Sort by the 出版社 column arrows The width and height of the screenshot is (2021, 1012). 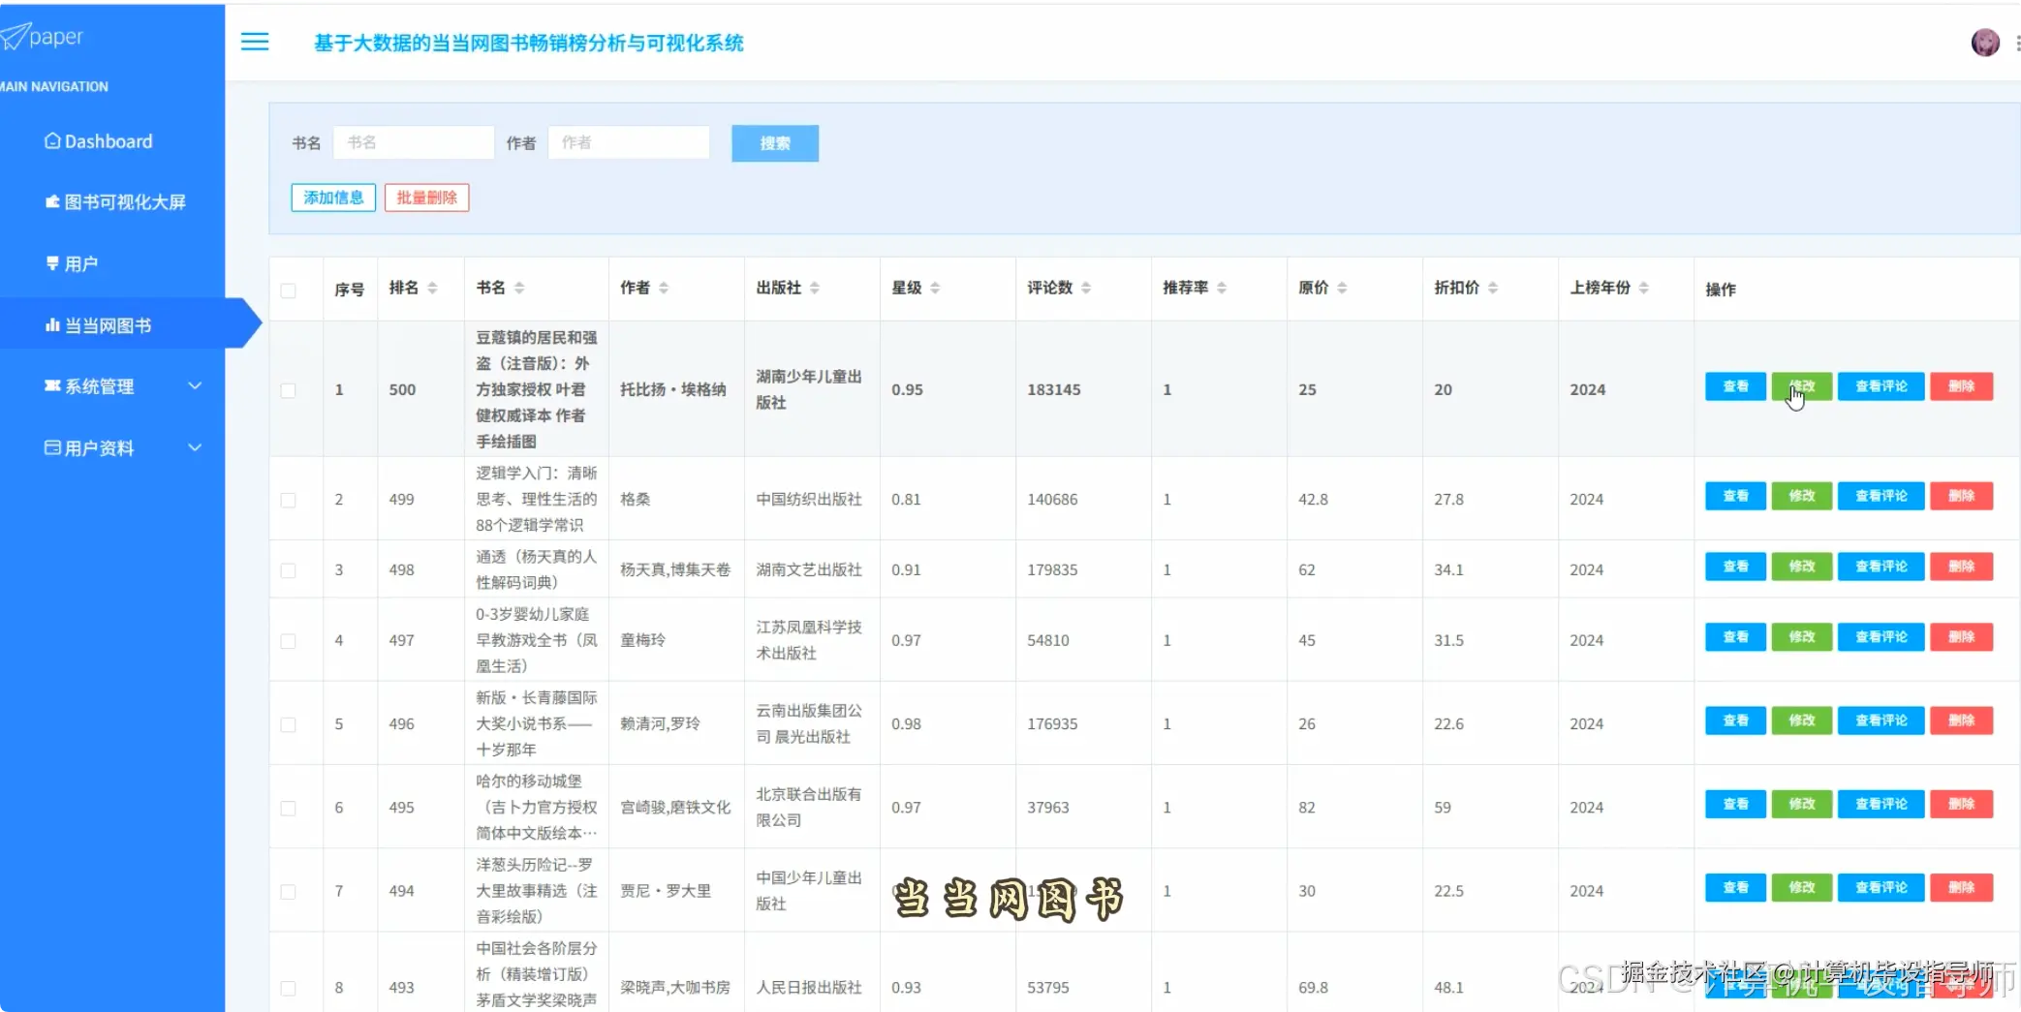pyautogui.click(x=815, y=288)
